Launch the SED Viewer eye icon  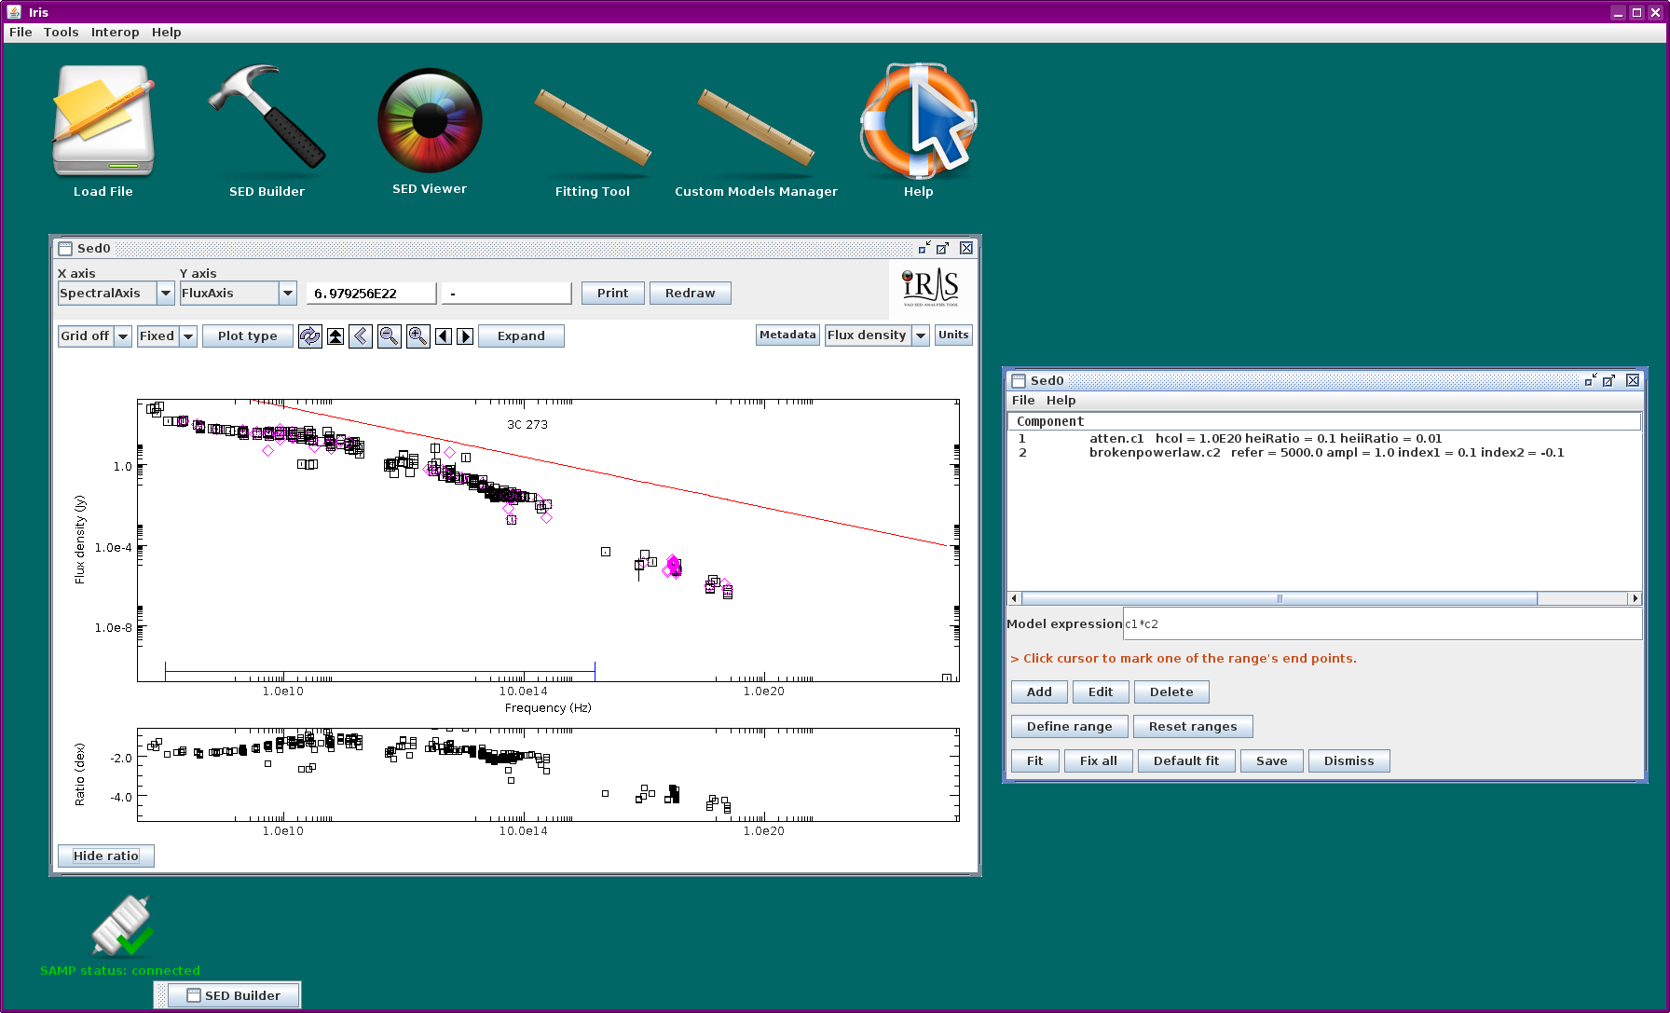coord(430,119)
